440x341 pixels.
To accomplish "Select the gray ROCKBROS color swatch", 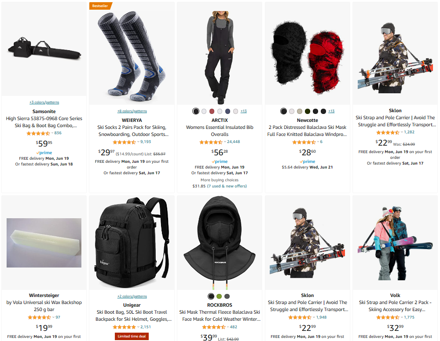I will (x=227, y=297).
